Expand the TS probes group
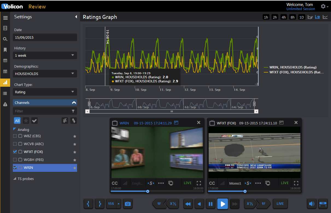 15,179
